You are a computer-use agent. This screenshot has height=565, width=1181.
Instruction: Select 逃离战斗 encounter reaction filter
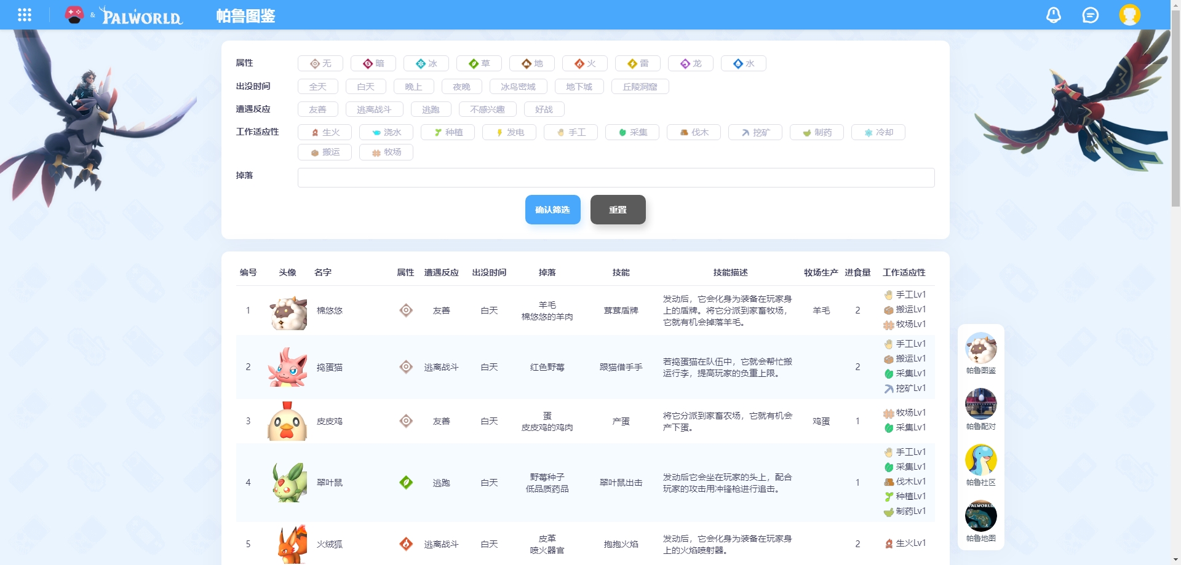click(x=375, y=109)
